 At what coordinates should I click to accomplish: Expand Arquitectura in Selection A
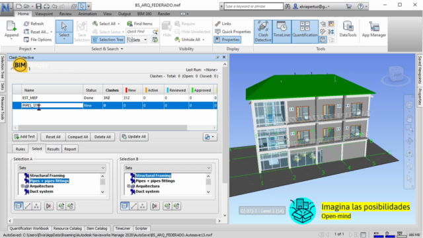22,186
